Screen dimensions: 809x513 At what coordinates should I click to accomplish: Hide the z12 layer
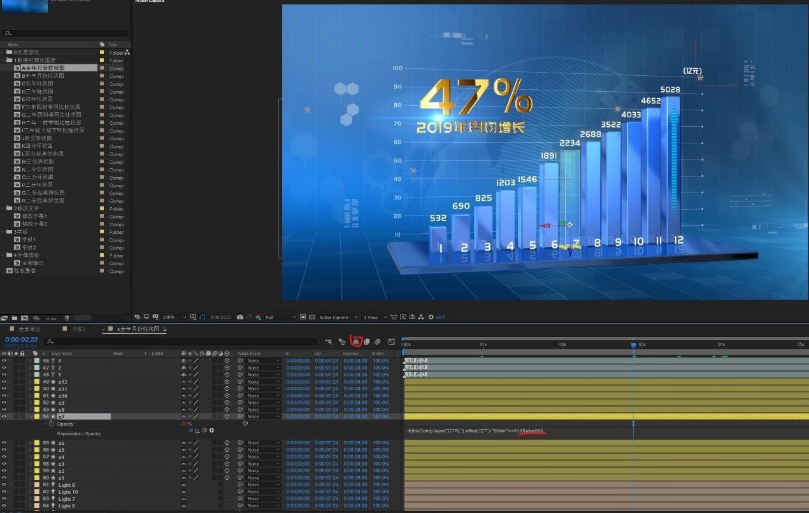4,382
